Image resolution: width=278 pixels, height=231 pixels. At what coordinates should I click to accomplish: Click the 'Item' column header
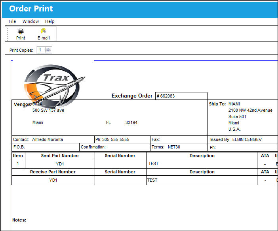(x=18, y=156)
